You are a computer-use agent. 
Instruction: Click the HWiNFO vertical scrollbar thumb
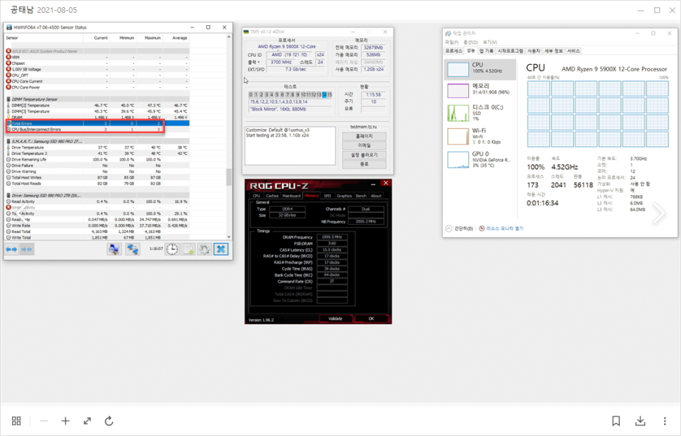pyautogui.click(x=229, y=177)
